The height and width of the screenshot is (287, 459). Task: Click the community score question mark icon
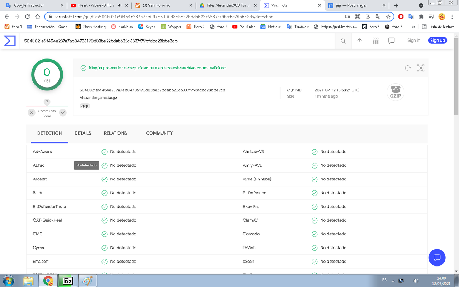(47, 102)
